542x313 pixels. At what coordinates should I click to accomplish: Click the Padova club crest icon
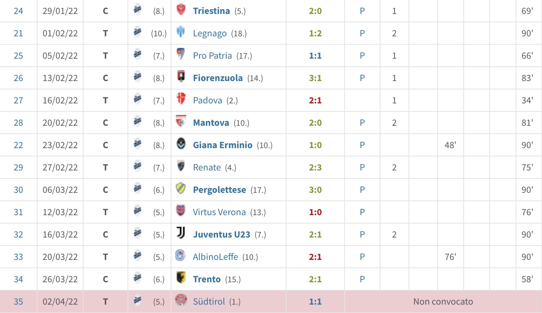(x=181, y=100)
